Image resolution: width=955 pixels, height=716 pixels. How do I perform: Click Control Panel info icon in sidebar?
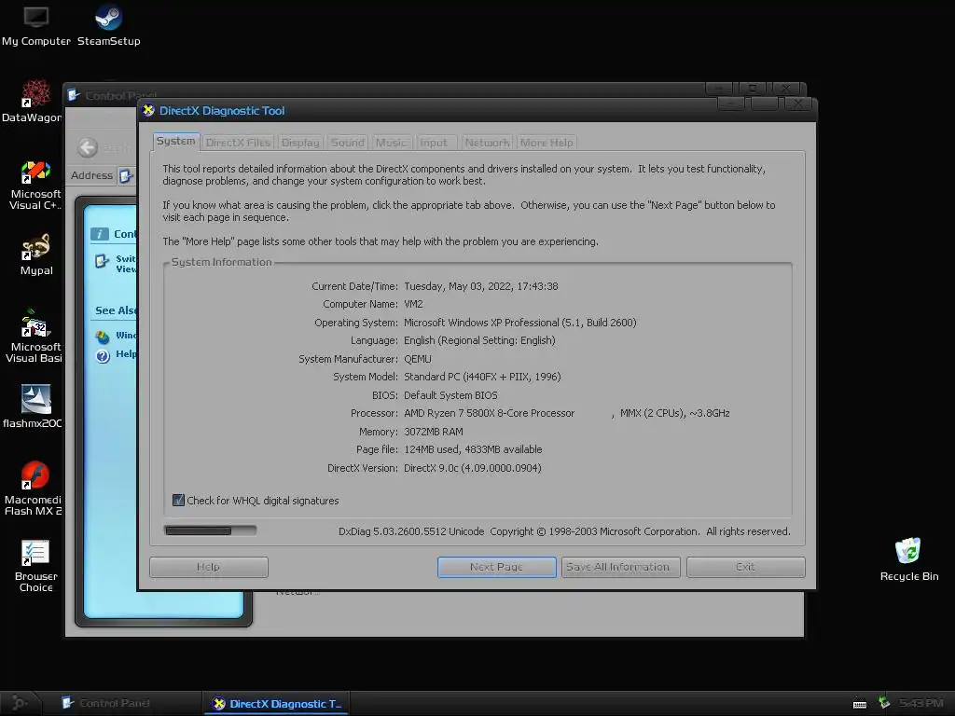[99, 234]
